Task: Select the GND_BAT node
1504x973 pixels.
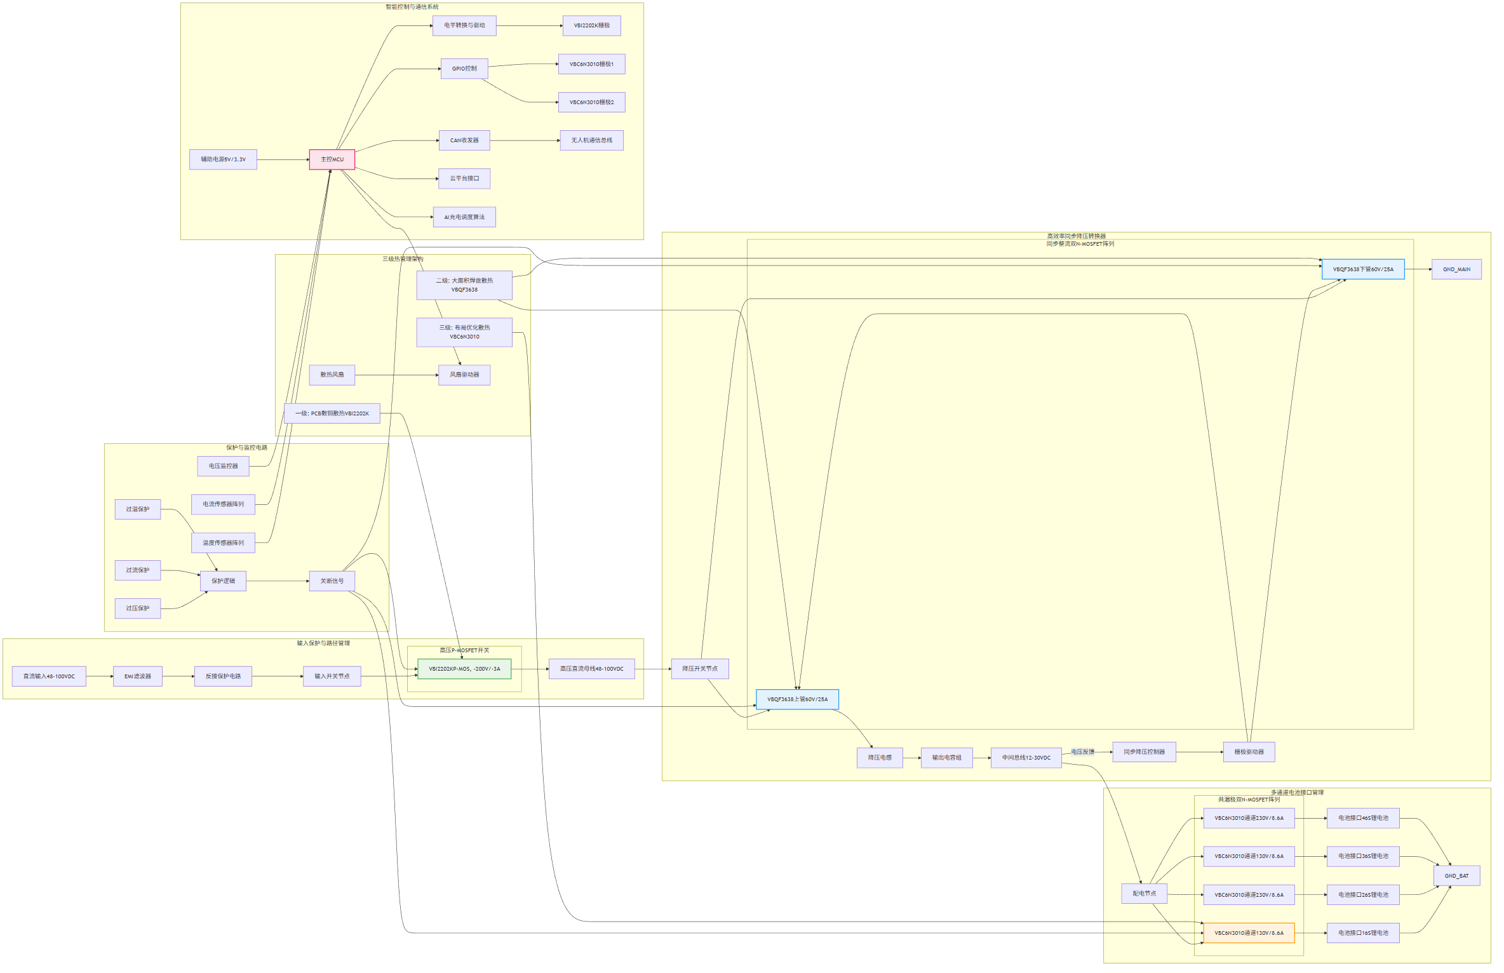Action: click(1456, 876)
